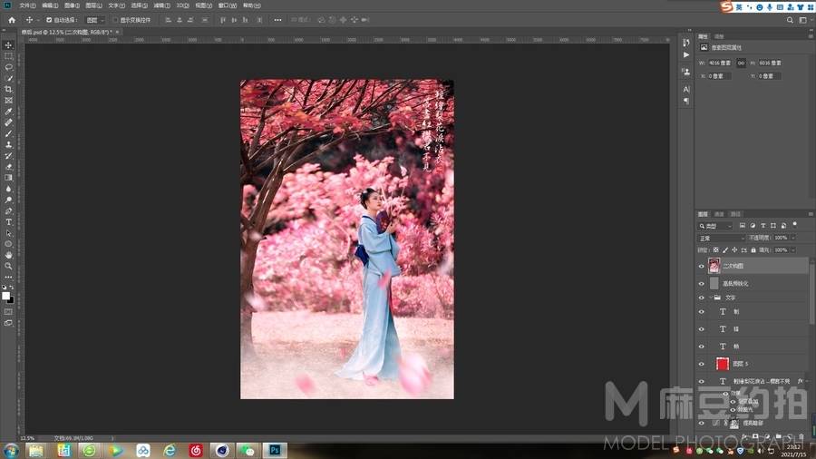The image size is (816, 459).
Task: Click the filter by adjustment layer icon
Action: [753, 225]
